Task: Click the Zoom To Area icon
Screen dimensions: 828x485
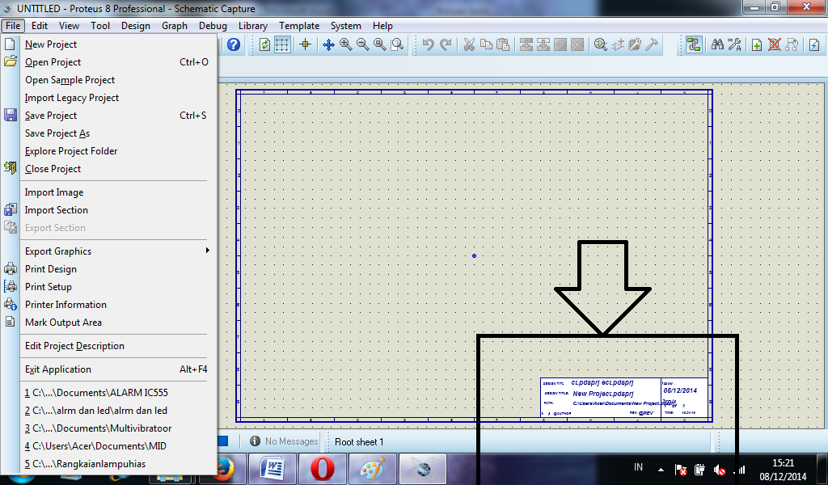Action: click(x=397, y=44)
